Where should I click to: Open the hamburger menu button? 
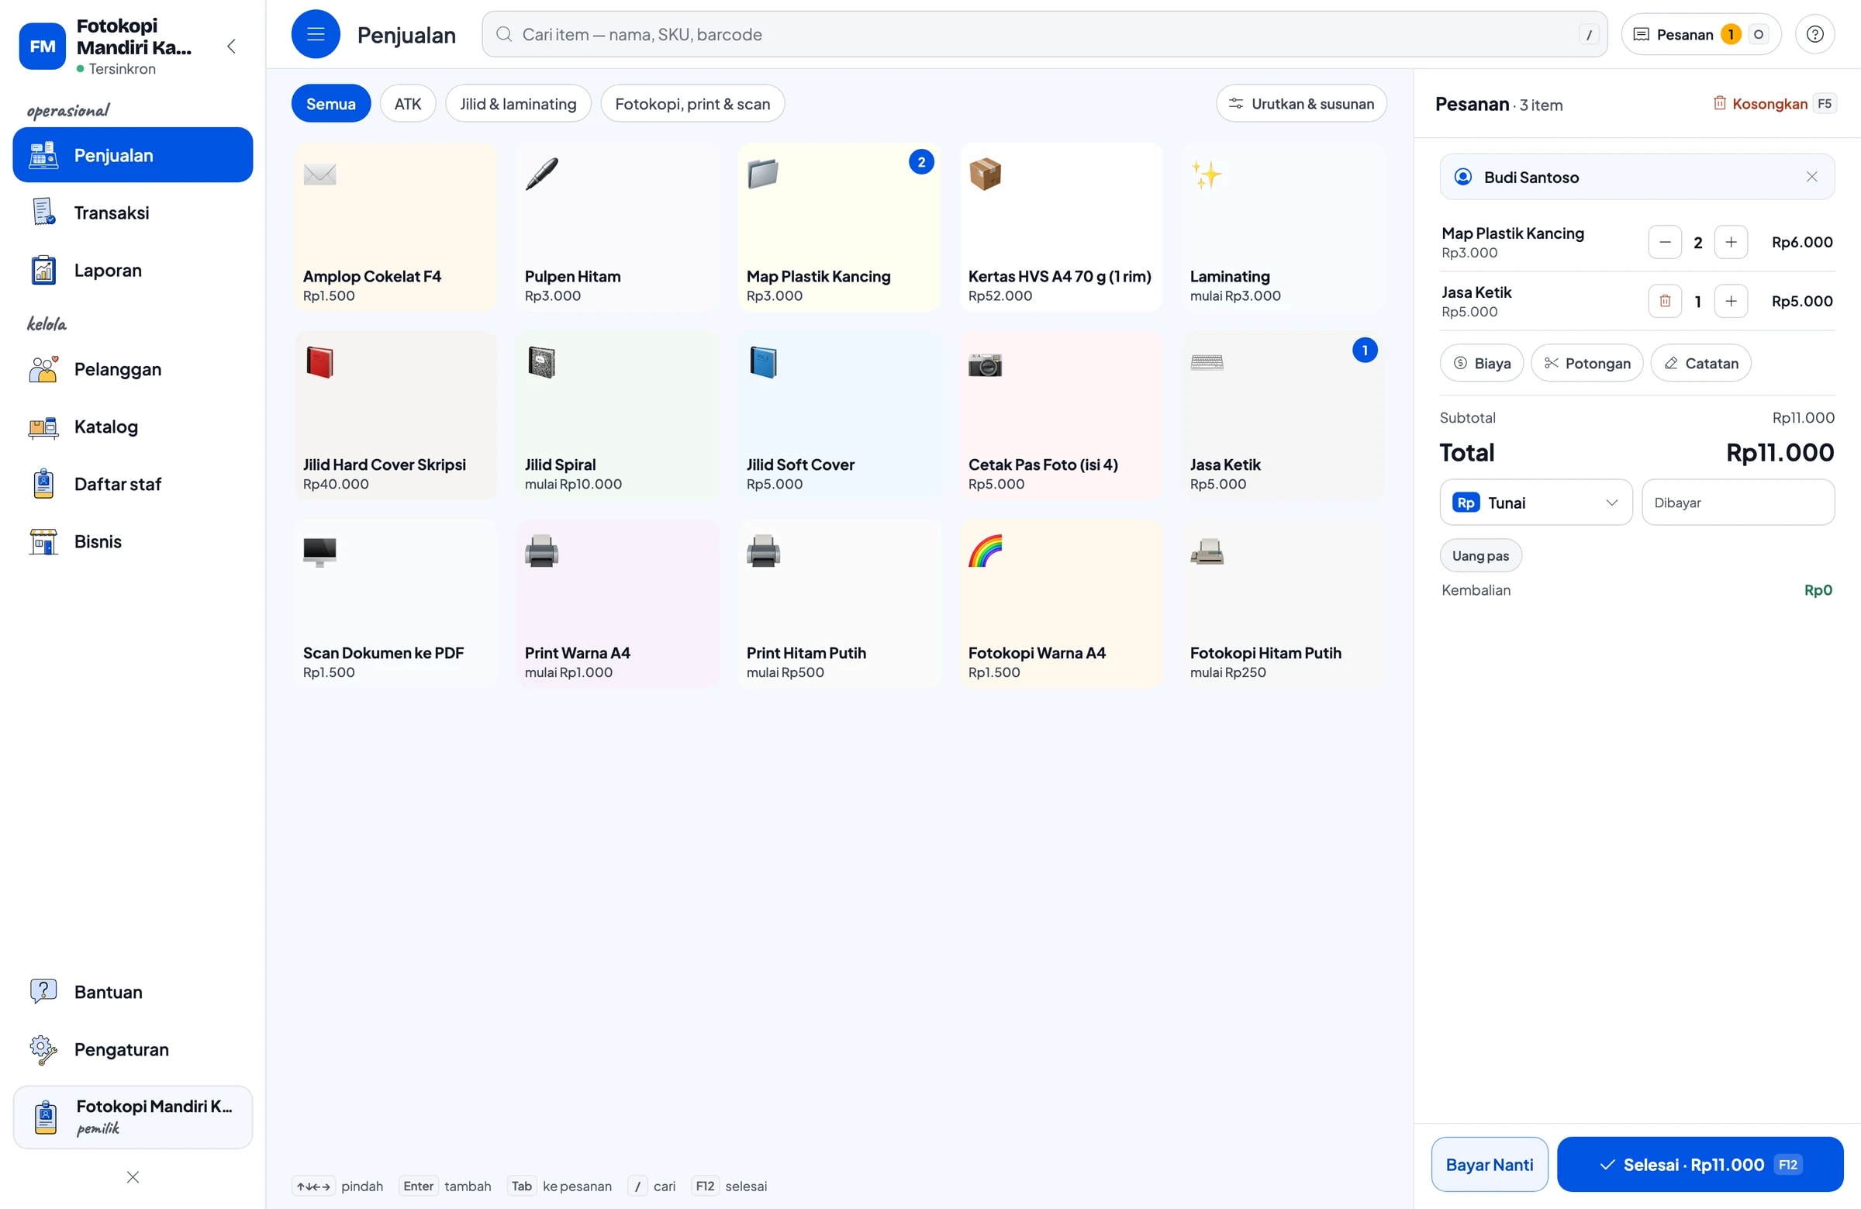315,34
